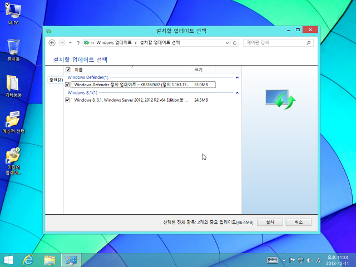
Task: Toggle the checkbox on the 내 PC icon
Action: (x=7, y=4)
